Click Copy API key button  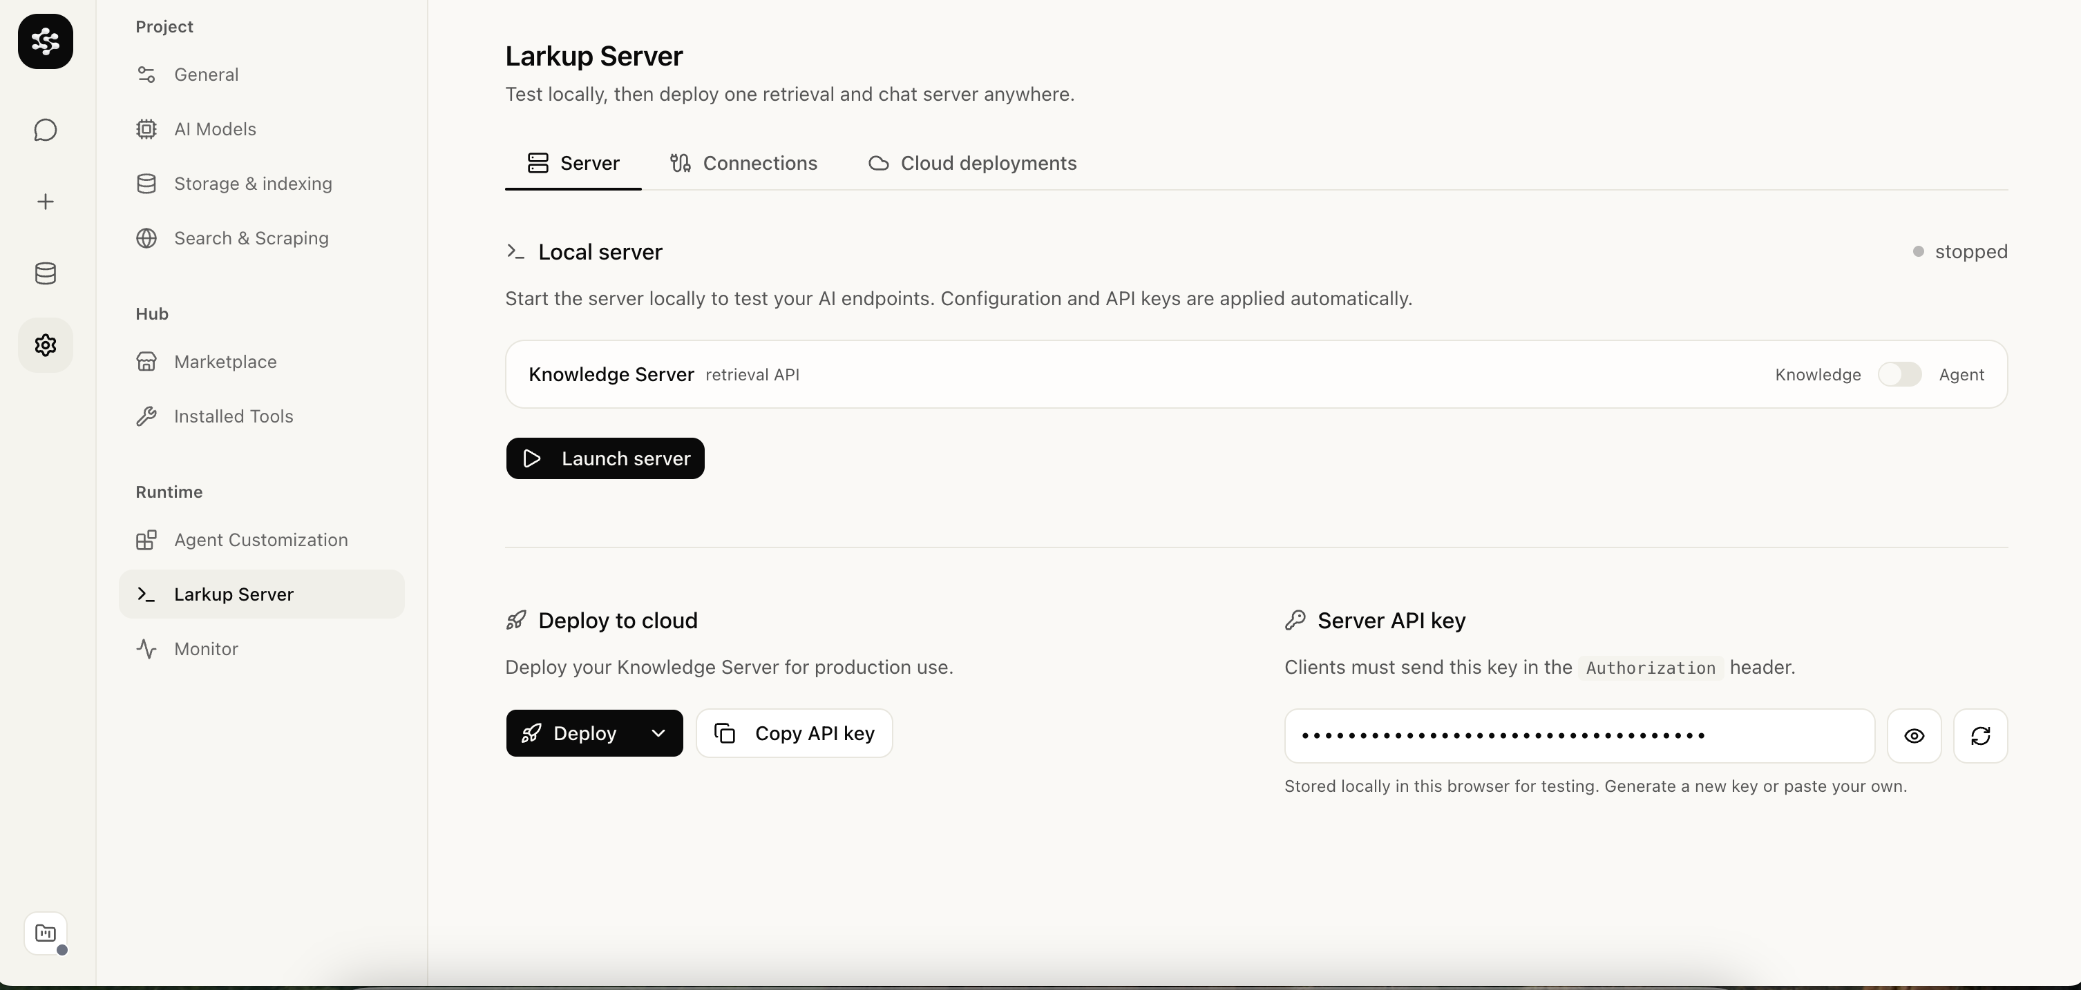point(794,733)
